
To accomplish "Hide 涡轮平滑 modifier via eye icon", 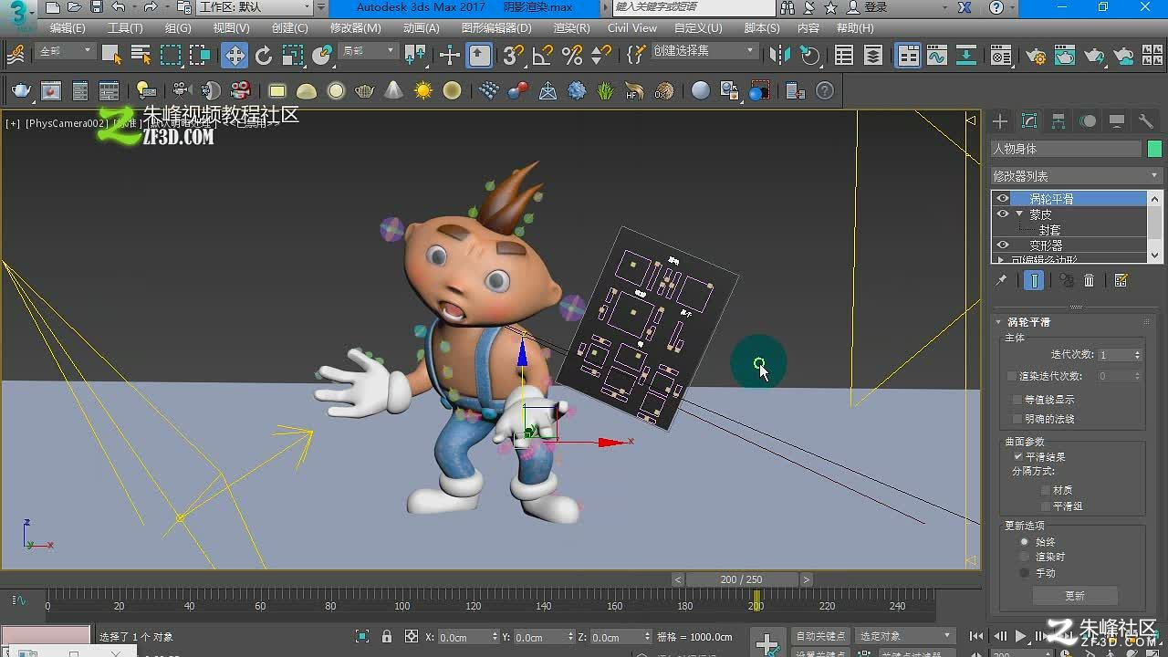I will [x=1003, y=198].
